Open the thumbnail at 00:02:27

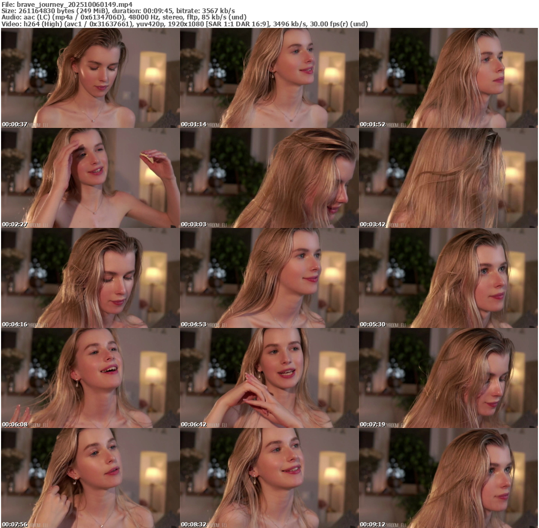click(90, 178)
